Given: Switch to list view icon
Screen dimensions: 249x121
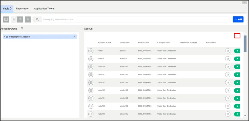Looking at the screenshot, I should coord(20,19).
